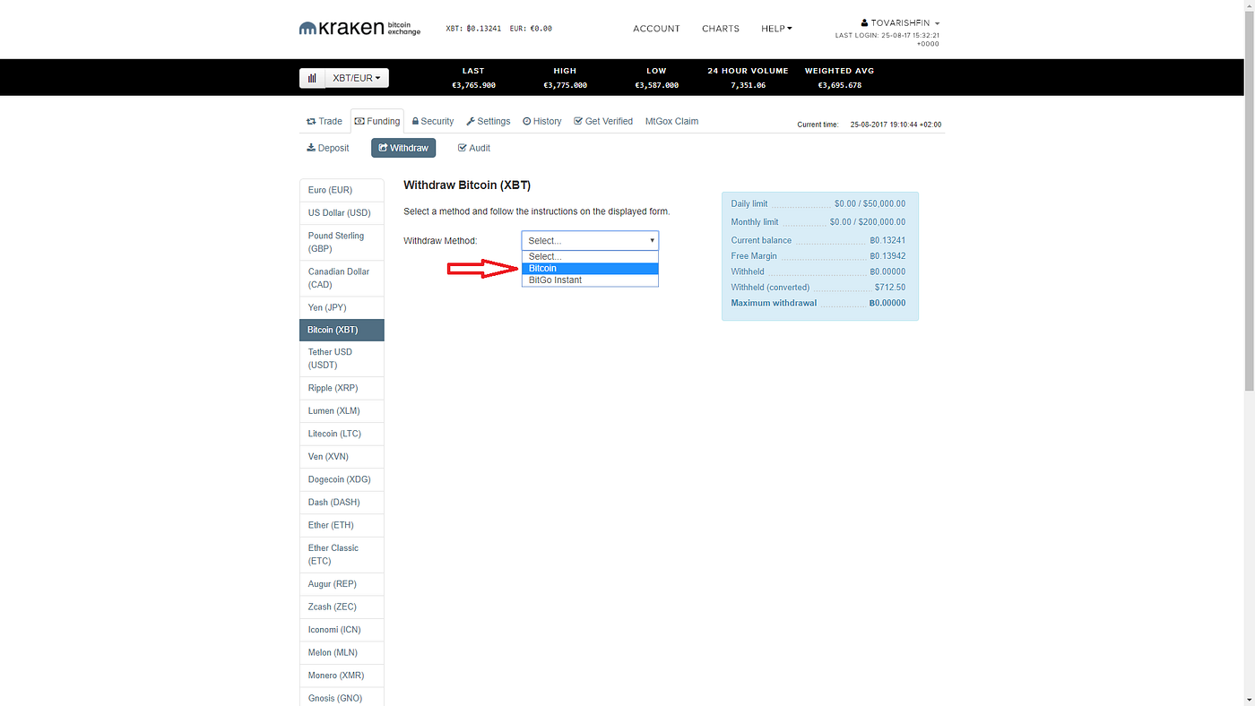1255x706 pixels.
Task: Click the Maximum withdrawal row
Action: pos(818,303)
